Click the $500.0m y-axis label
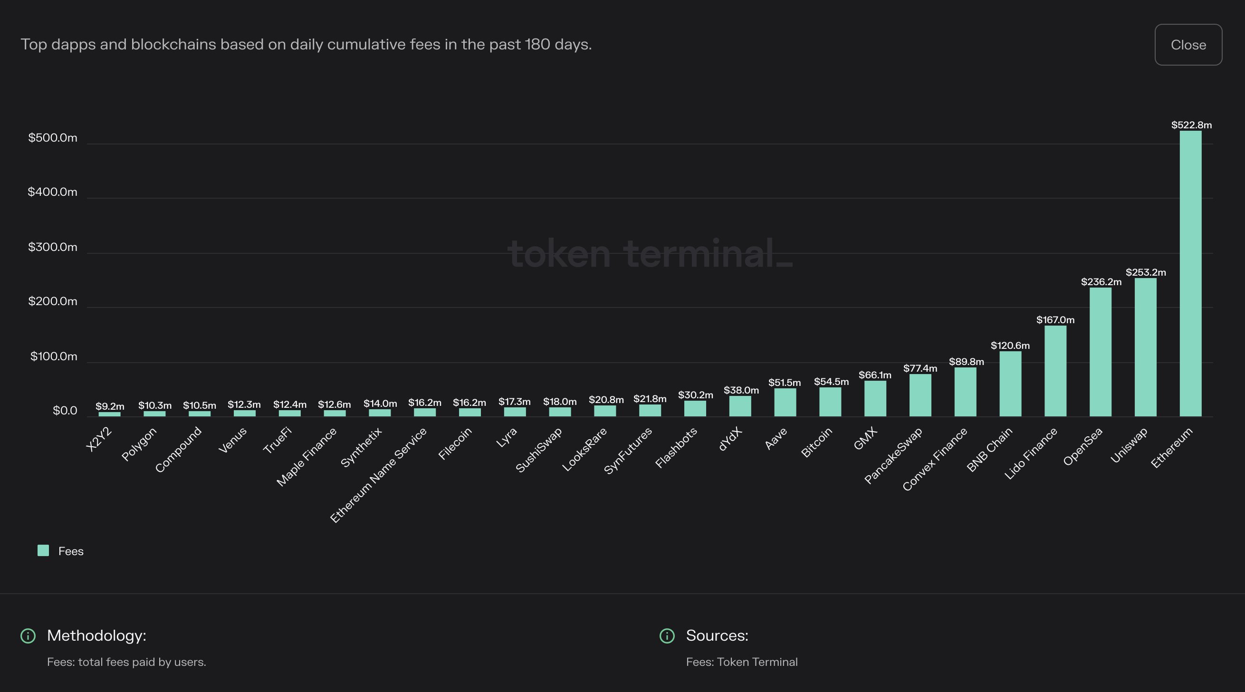Screen dimensions: 1245x692 click(53, 137)
